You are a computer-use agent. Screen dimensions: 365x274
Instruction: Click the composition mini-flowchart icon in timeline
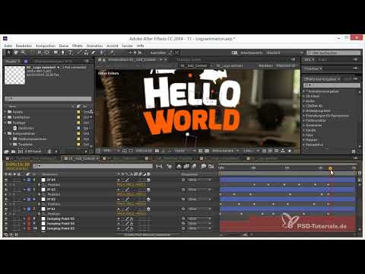[x=160, y=167]
